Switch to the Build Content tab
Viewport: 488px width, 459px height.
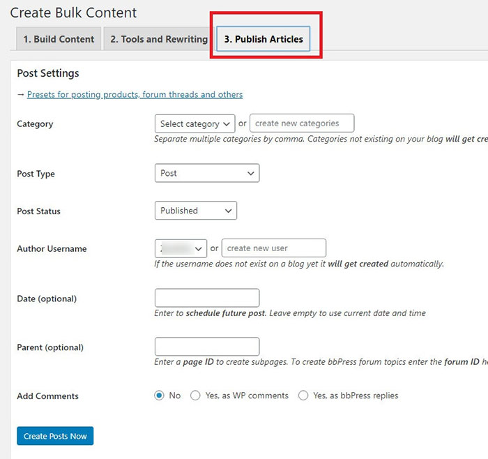[59, 39]
